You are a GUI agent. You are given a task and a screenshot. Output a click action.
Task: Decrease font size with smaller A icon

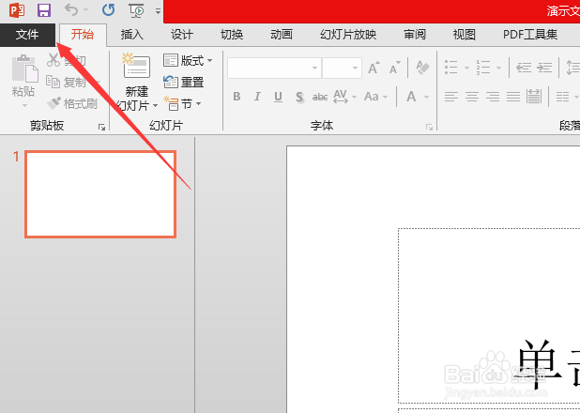[395, 68]
